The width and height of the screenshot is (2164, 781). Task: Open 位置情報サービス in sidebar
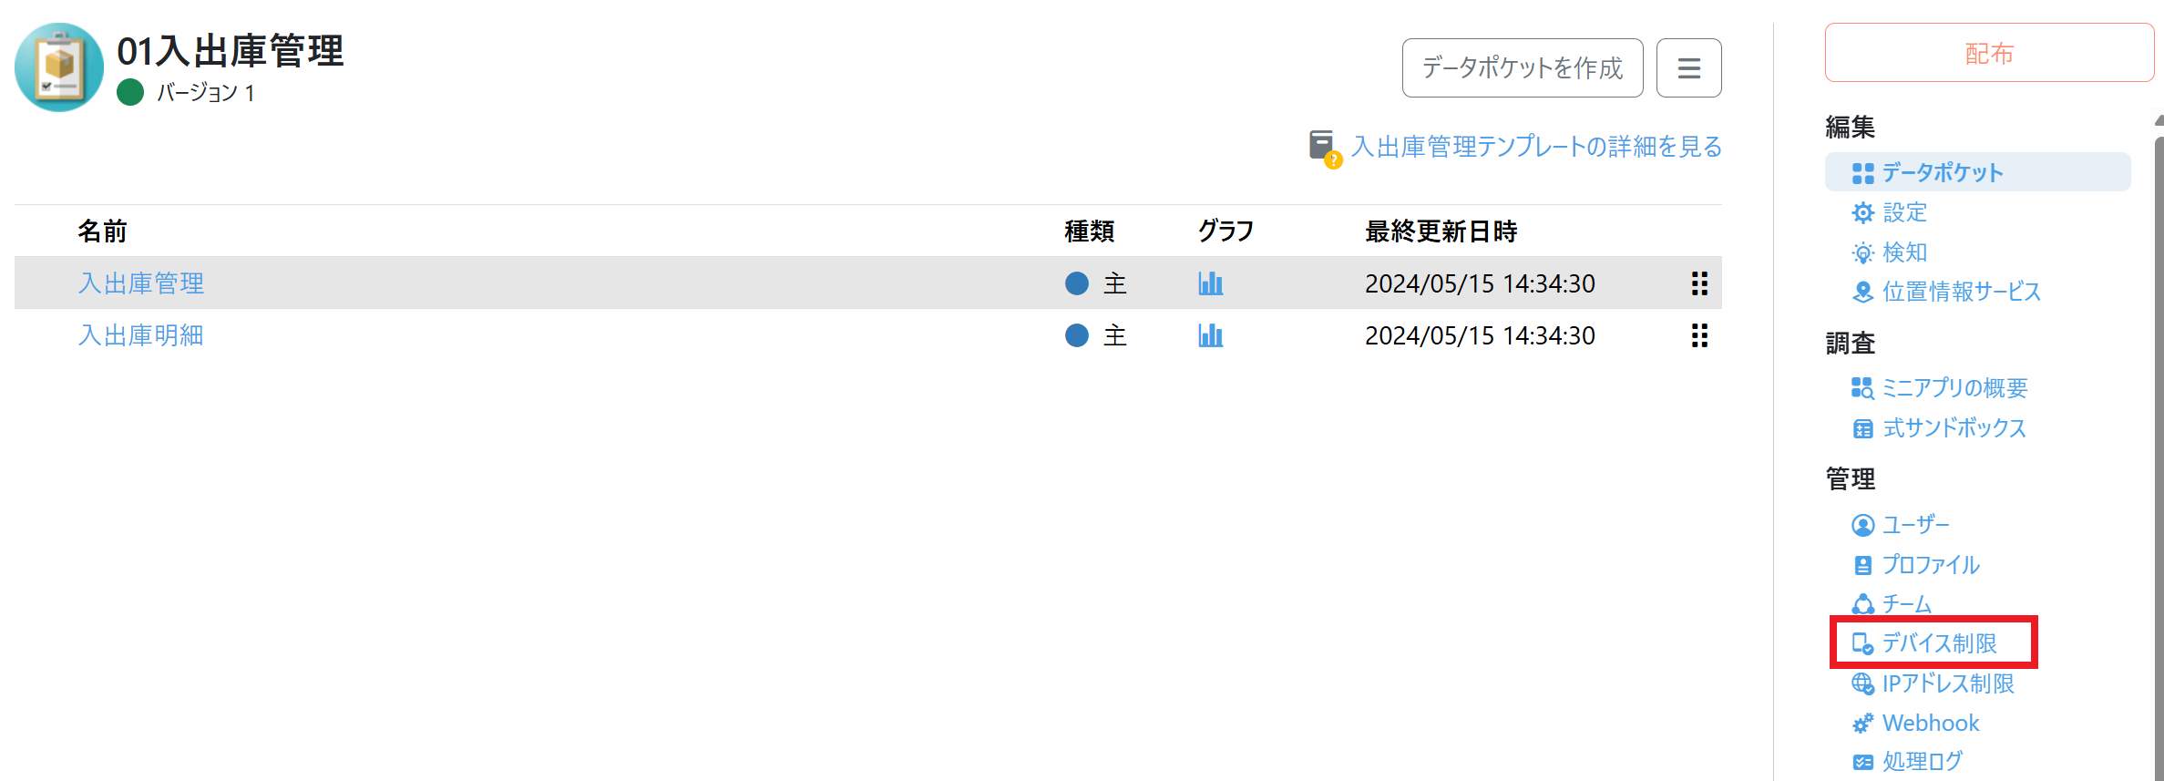(1961, 292)
